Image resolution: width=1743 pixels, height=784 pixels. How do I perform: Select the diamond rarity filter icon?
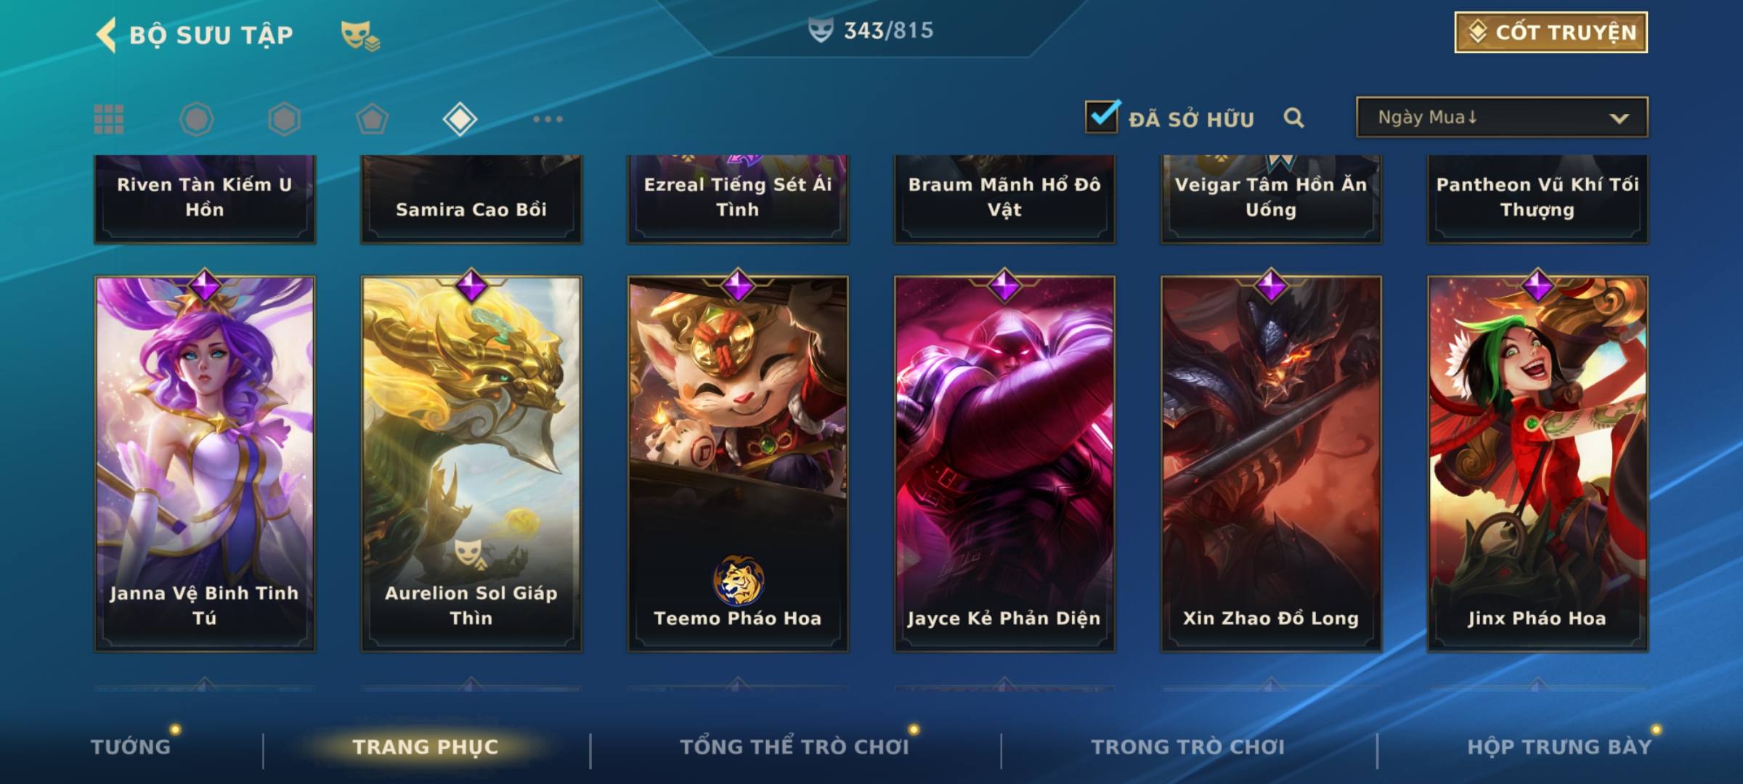coord(460,119)
